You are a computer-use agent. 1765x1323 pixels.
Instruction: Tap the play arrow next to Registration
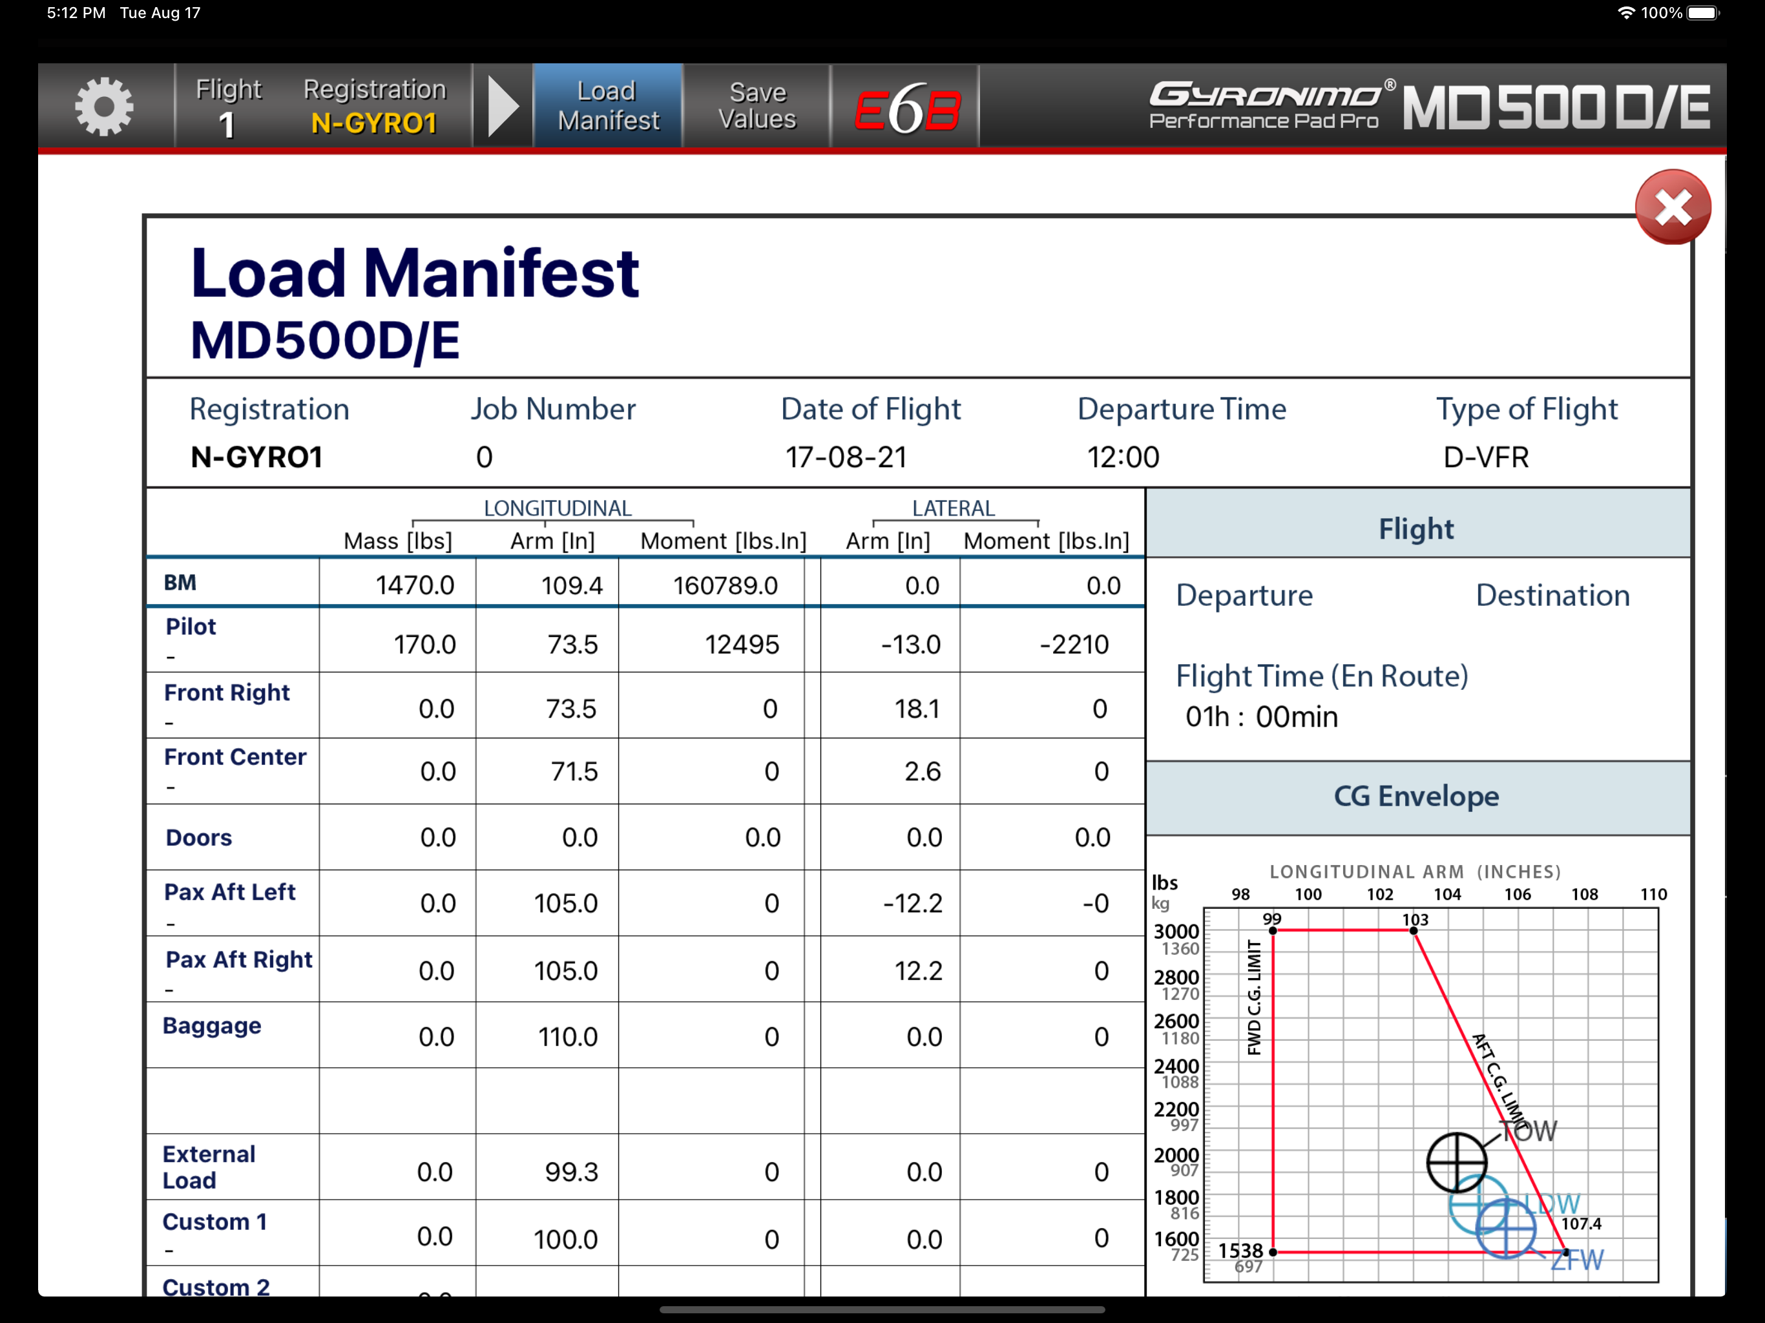coord(503,106)
